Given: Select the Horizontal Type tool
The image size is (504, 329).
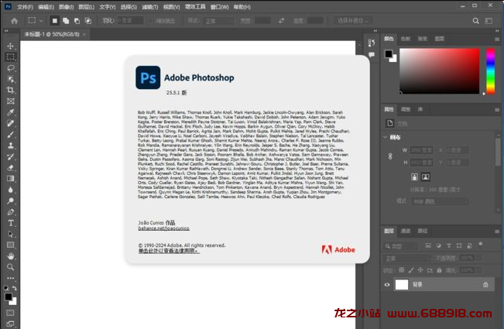Looking at the screenshot, I should 11,223.
